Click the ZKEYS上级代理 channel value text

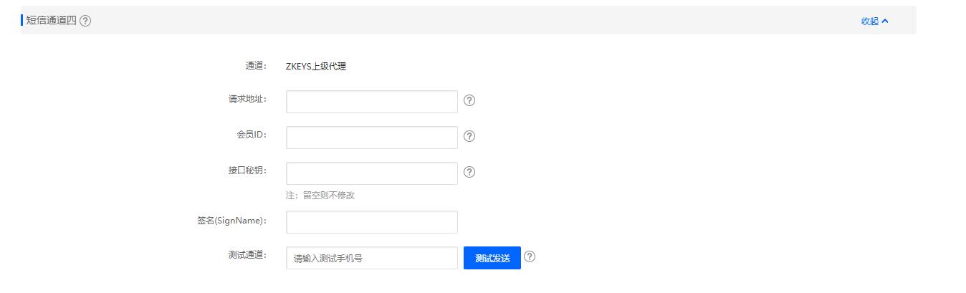coord(316,67)
